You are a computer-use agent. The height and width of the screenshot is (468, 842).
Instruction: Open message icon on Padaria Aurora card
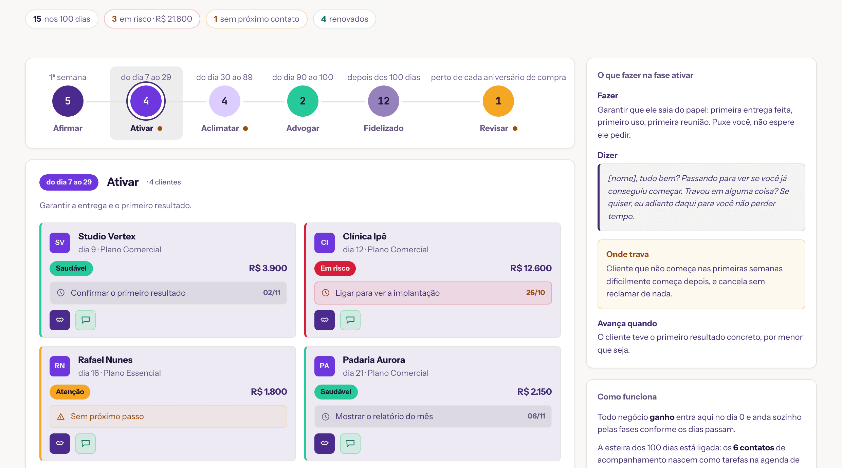pyautogui.click(x=350, y=443)
